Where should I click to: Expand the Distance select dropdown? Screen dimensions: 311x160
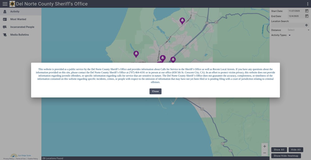coord(298,30)
